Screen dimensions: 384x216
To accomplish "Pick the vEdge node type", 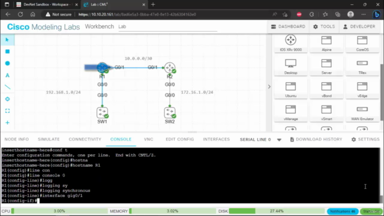I will (362, 89).
